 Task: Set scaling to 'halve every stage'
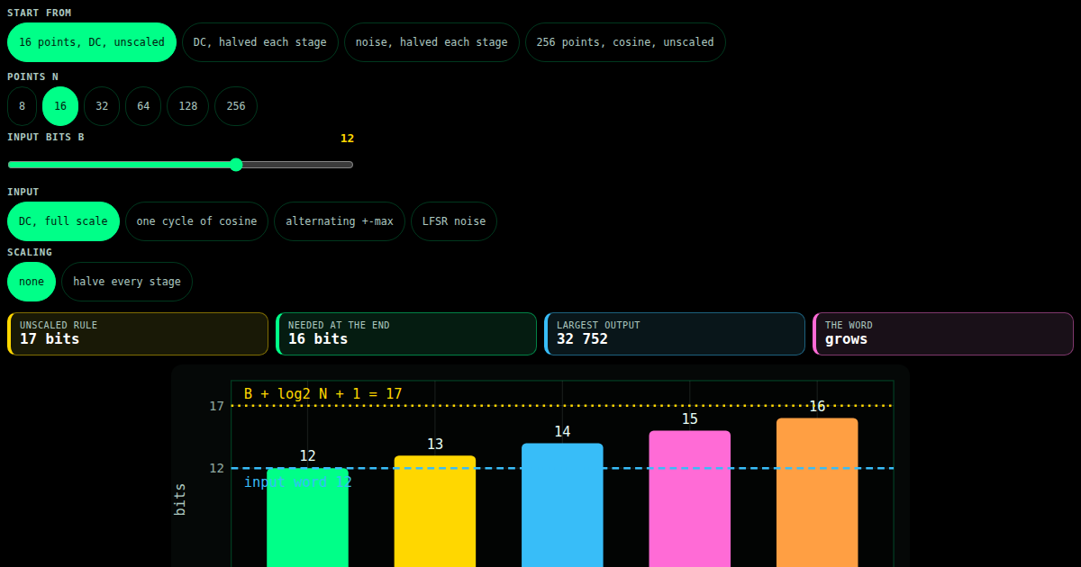[127, 282]
